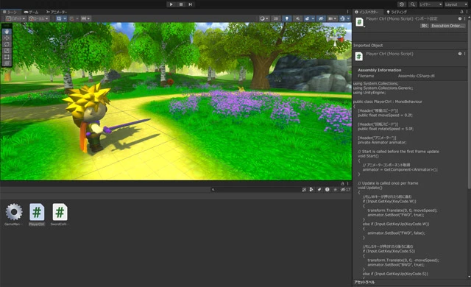Click the Open button beside Execution Order
This screenshot has width=471, height=287.
coord(425,26)
